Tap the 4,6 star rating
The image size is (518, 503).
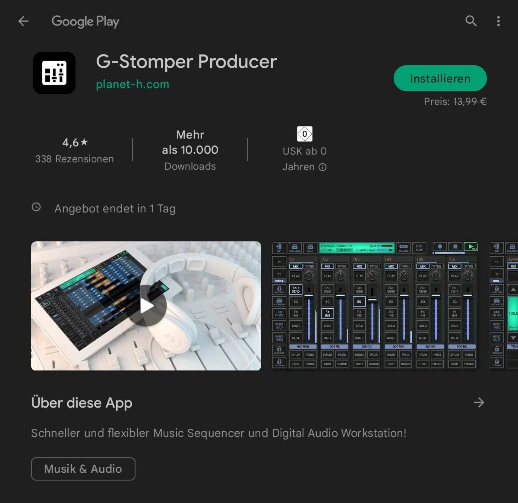pos(75,142)
